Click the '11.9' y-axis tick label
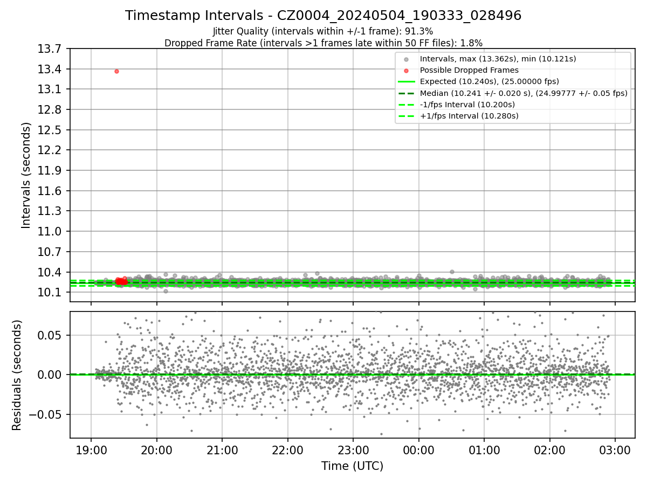The width and height of the screenshot is (647, 485). 50,171
